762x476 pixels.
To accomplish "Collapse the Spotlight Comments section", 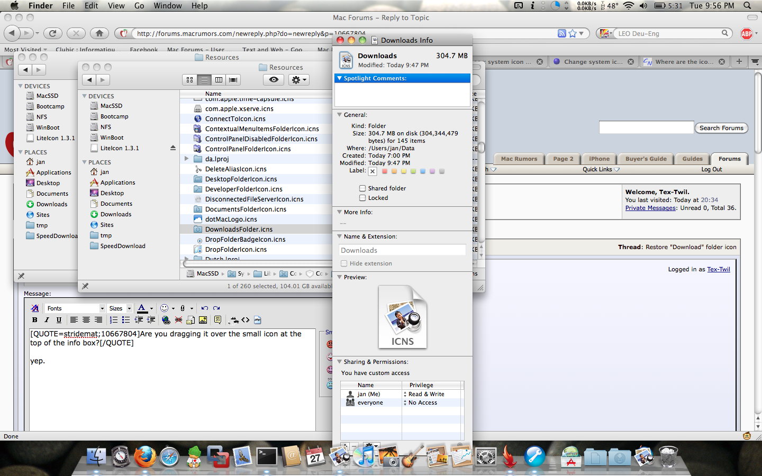I will click(x=339, y=78).
